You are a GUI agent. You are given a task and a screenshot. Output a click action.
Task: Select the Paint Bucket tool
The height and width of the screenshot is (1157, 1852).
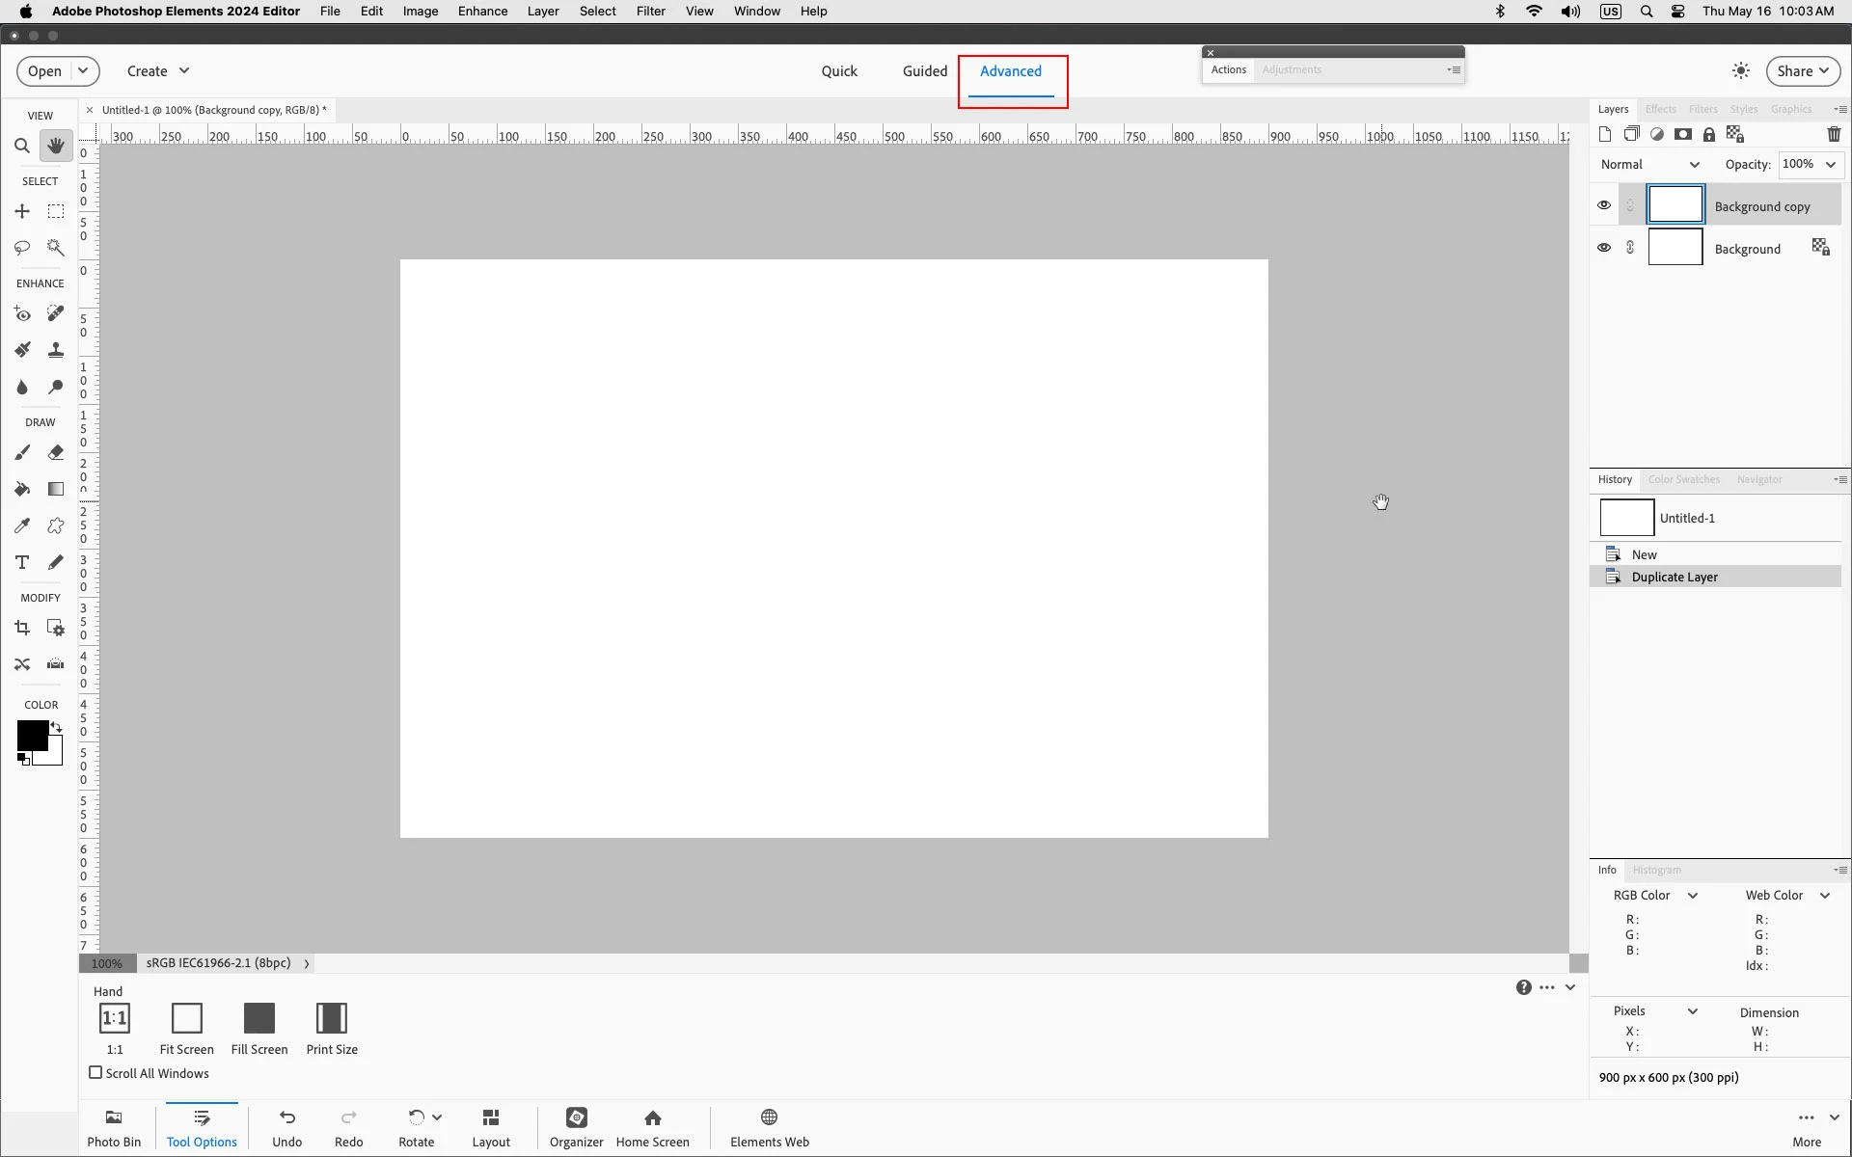(x=21, y=489)
